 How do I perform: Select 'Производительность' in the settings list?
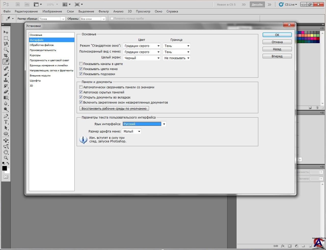click(x=43, y=50)
